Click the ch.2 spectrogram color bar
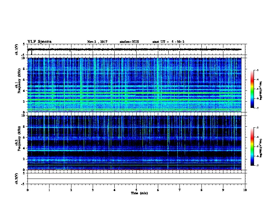276x213 pixels. (252, 147)
